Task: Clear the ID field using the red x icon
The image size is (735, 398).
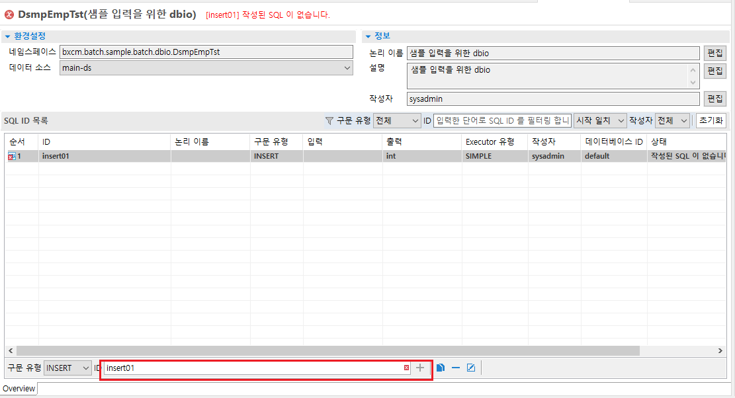Action: coord(406,368)
